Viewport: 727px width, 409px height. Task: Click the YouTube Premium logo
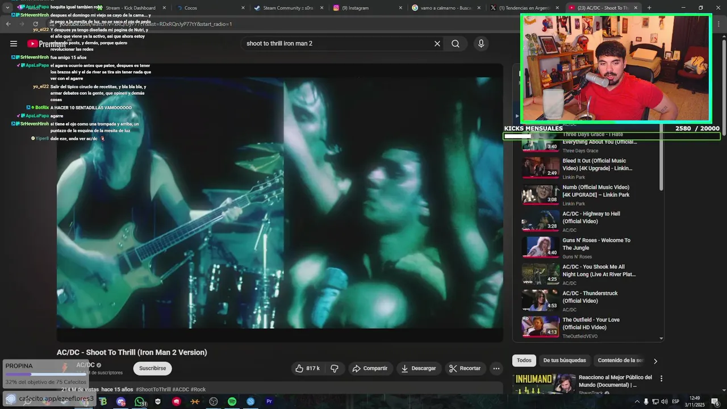point(47,44)
